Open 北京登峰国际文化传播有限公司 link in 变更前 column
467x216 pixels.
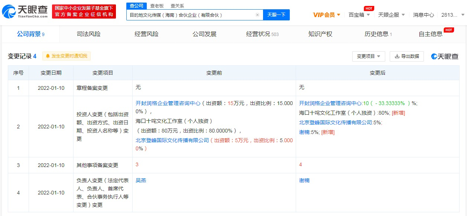point(172,140)
